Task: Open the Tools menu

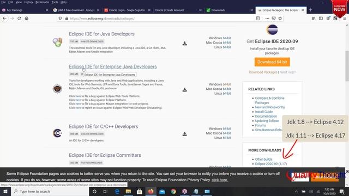Action: click(55, 2)
